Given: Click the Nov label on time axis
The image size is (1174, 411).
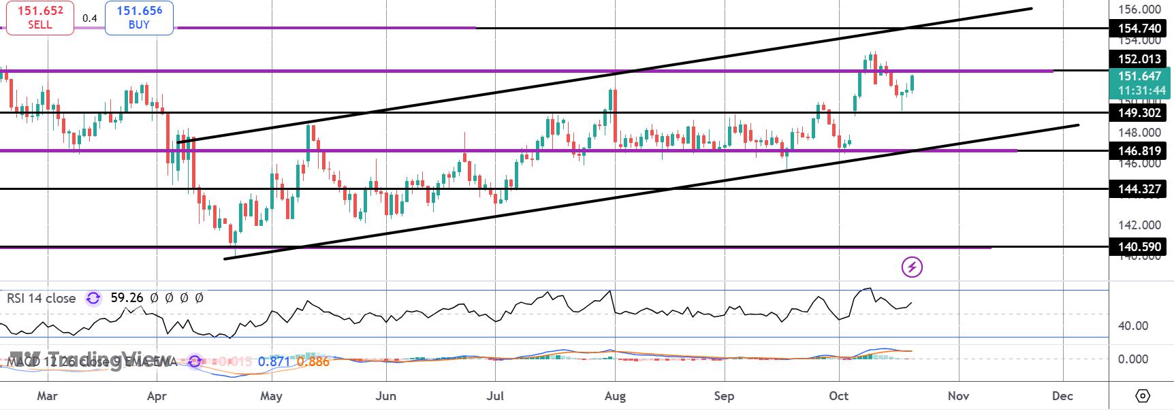Looking at the screenshot, I should 958,396.
